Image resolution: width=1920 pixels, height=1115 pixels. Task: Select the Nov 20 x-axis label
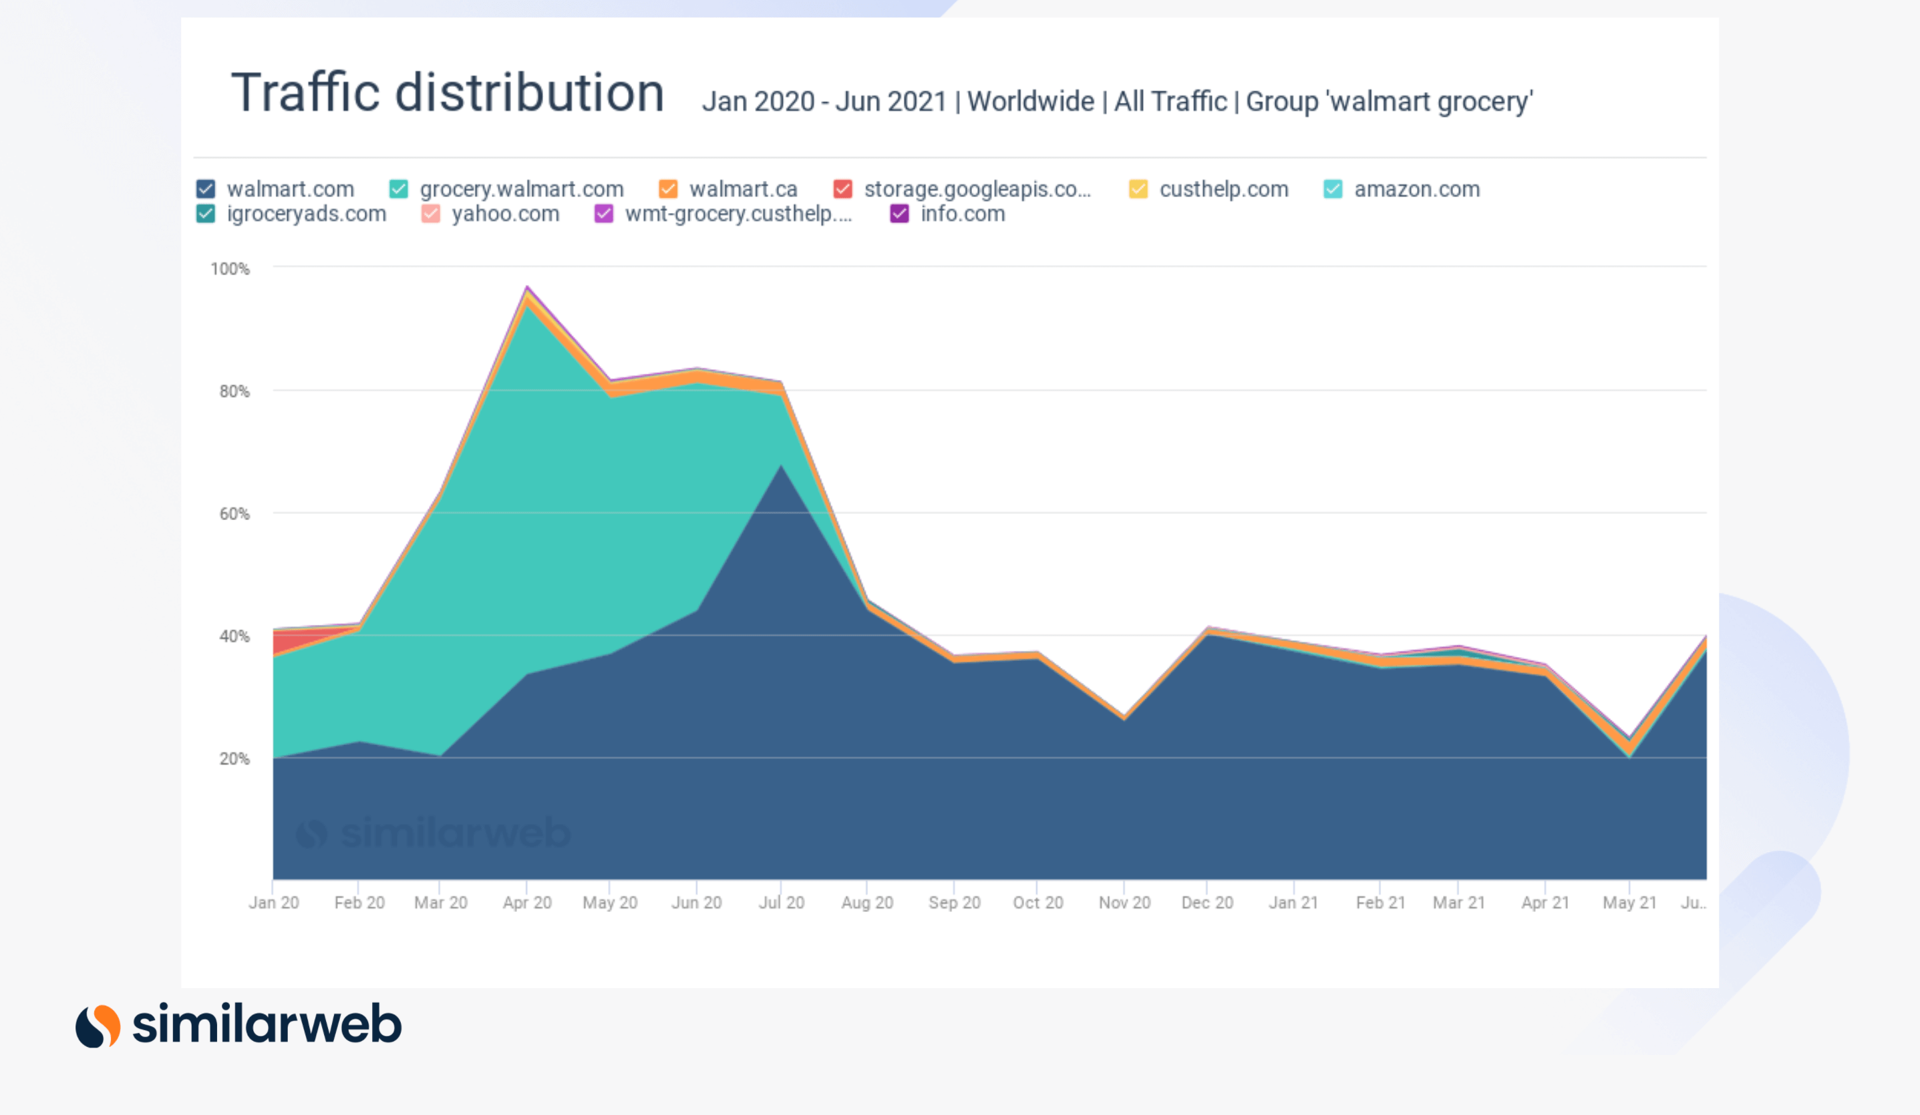[x=1124, y=903]
